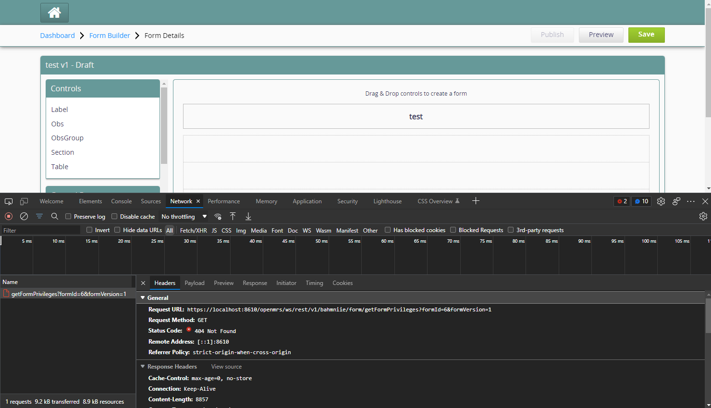View the request Preview tab
The image size is (711, 408).
[x=224, y=283]
